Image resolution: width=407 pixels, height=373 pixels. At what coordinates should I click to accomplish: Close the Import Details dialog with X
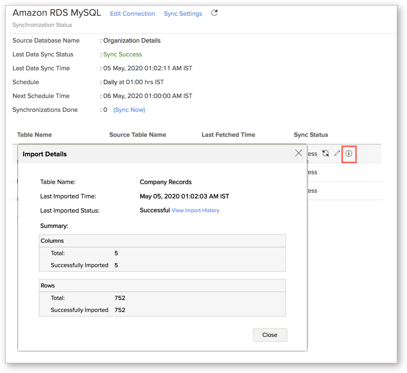point(299,153)
